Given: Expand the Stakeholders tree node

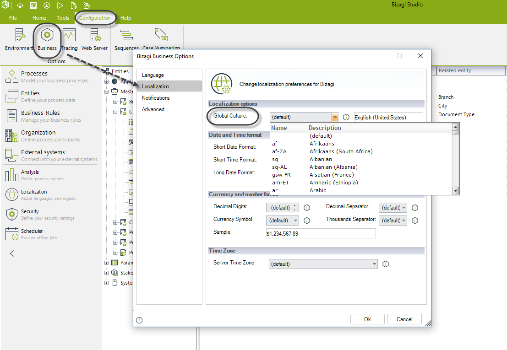Looking at the screenshot, I should pyautogui.click(x=106, y=273).
